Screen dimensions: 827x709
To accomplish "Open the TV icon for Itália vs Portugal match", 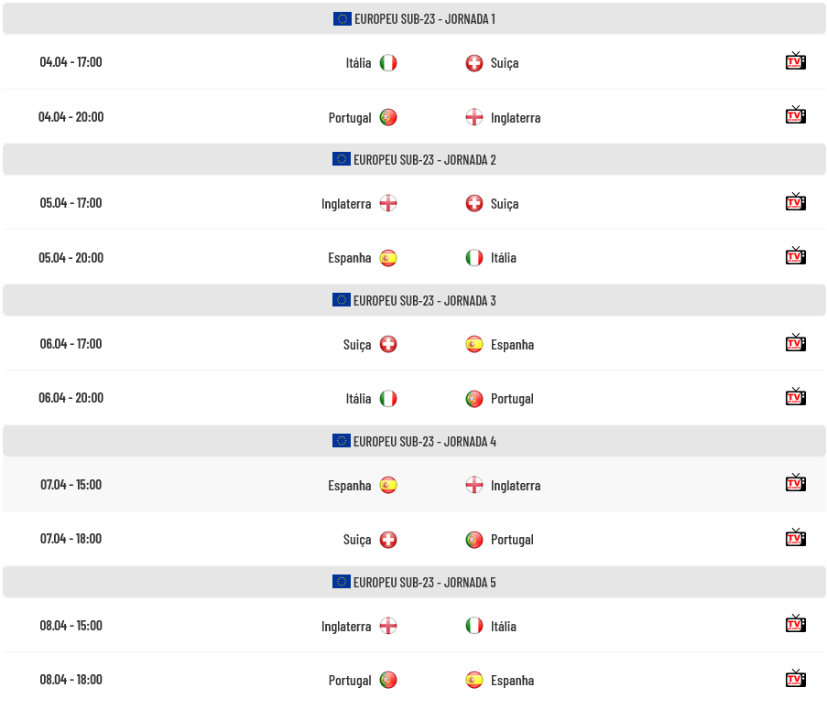I will (795, 397).
